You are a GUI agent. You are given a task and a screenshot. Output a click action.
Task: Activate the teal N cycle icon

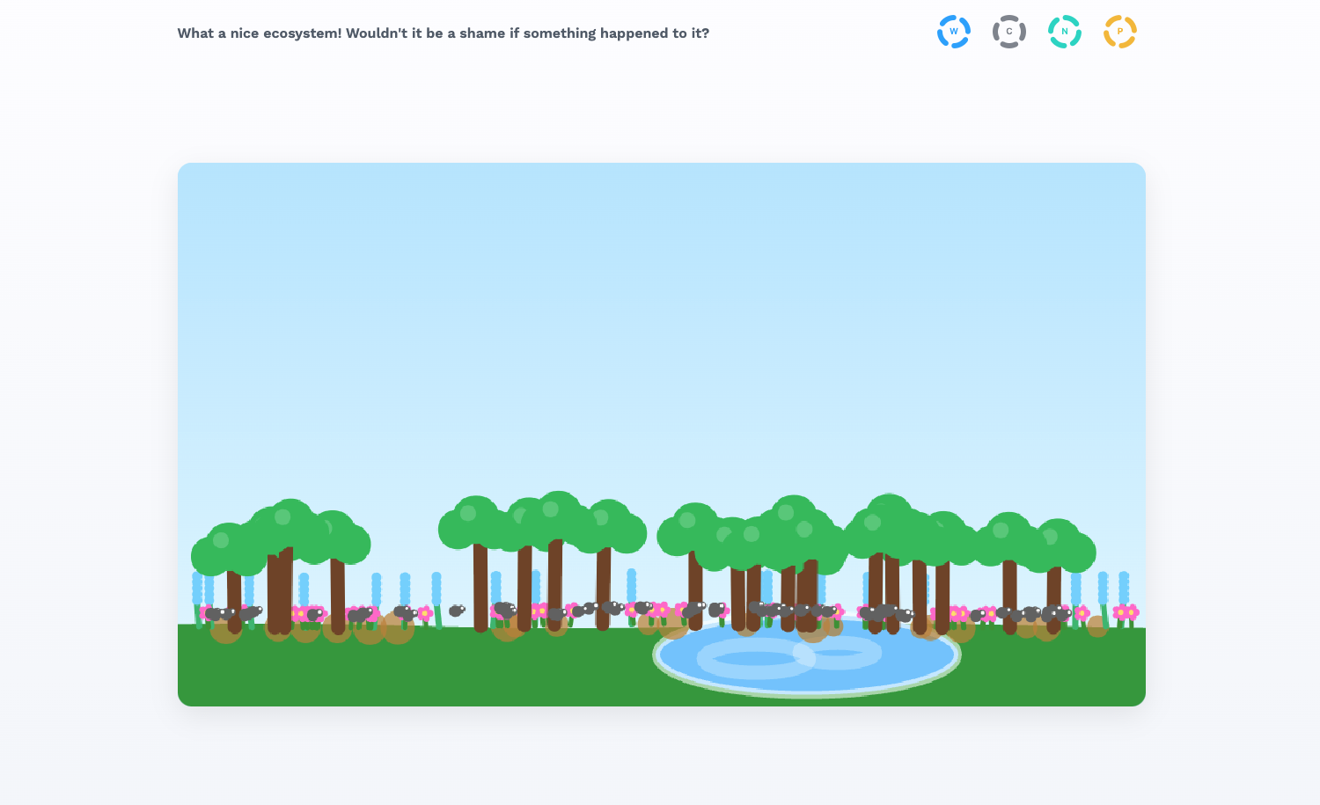pos(1064,32)
